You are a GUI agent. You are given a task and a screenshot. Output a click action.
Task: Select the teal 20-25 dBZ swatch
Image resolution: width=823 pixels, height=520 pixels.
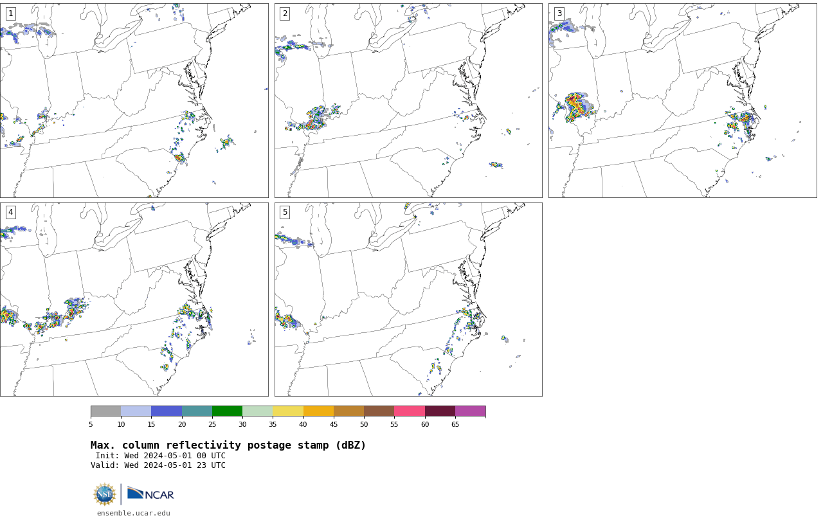[x=197, y=411]
